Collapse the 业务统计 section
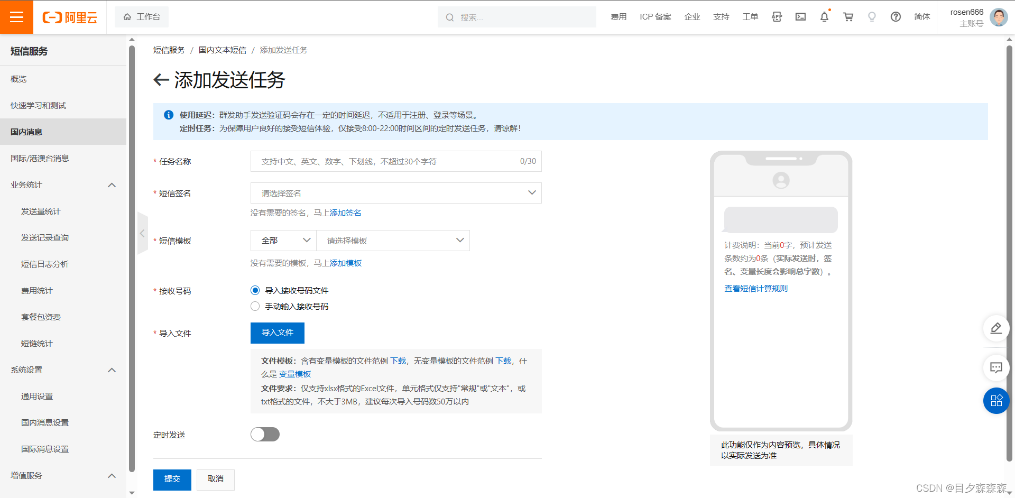1015x498 pixels. pyautogui.click(x=112, y=185)
